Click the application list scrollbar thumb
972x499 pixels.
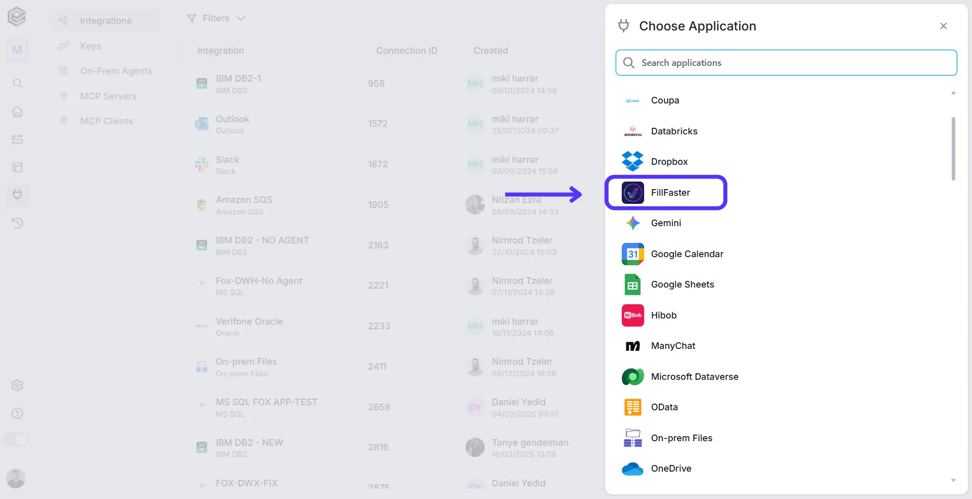[953, 149]
